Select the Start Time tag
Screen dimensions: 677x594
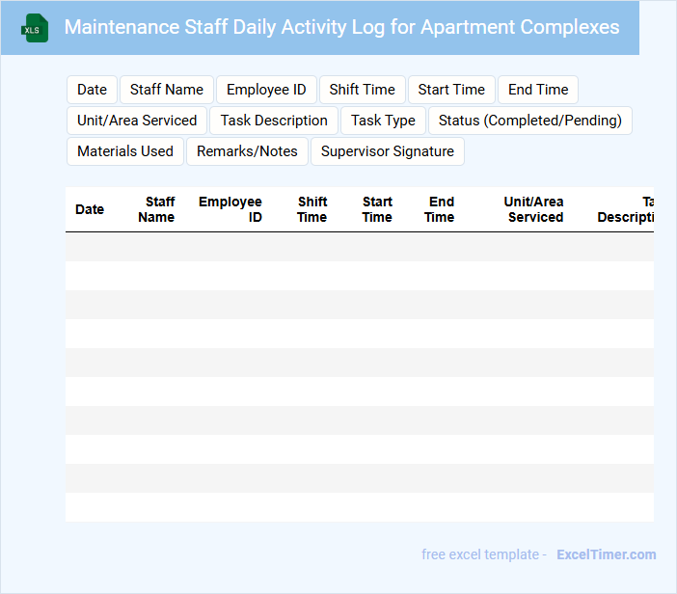[451, 90]
